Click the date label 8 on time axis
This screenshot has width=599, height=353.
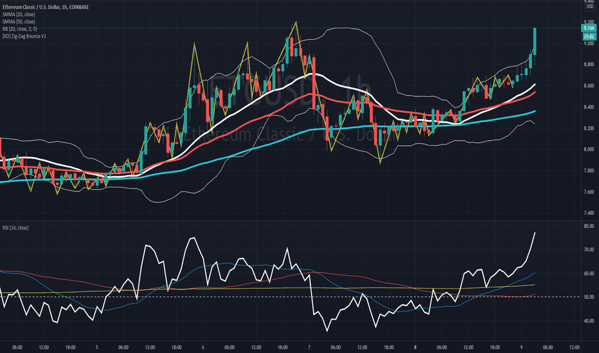pyautogui.click(x=415, y=347)
